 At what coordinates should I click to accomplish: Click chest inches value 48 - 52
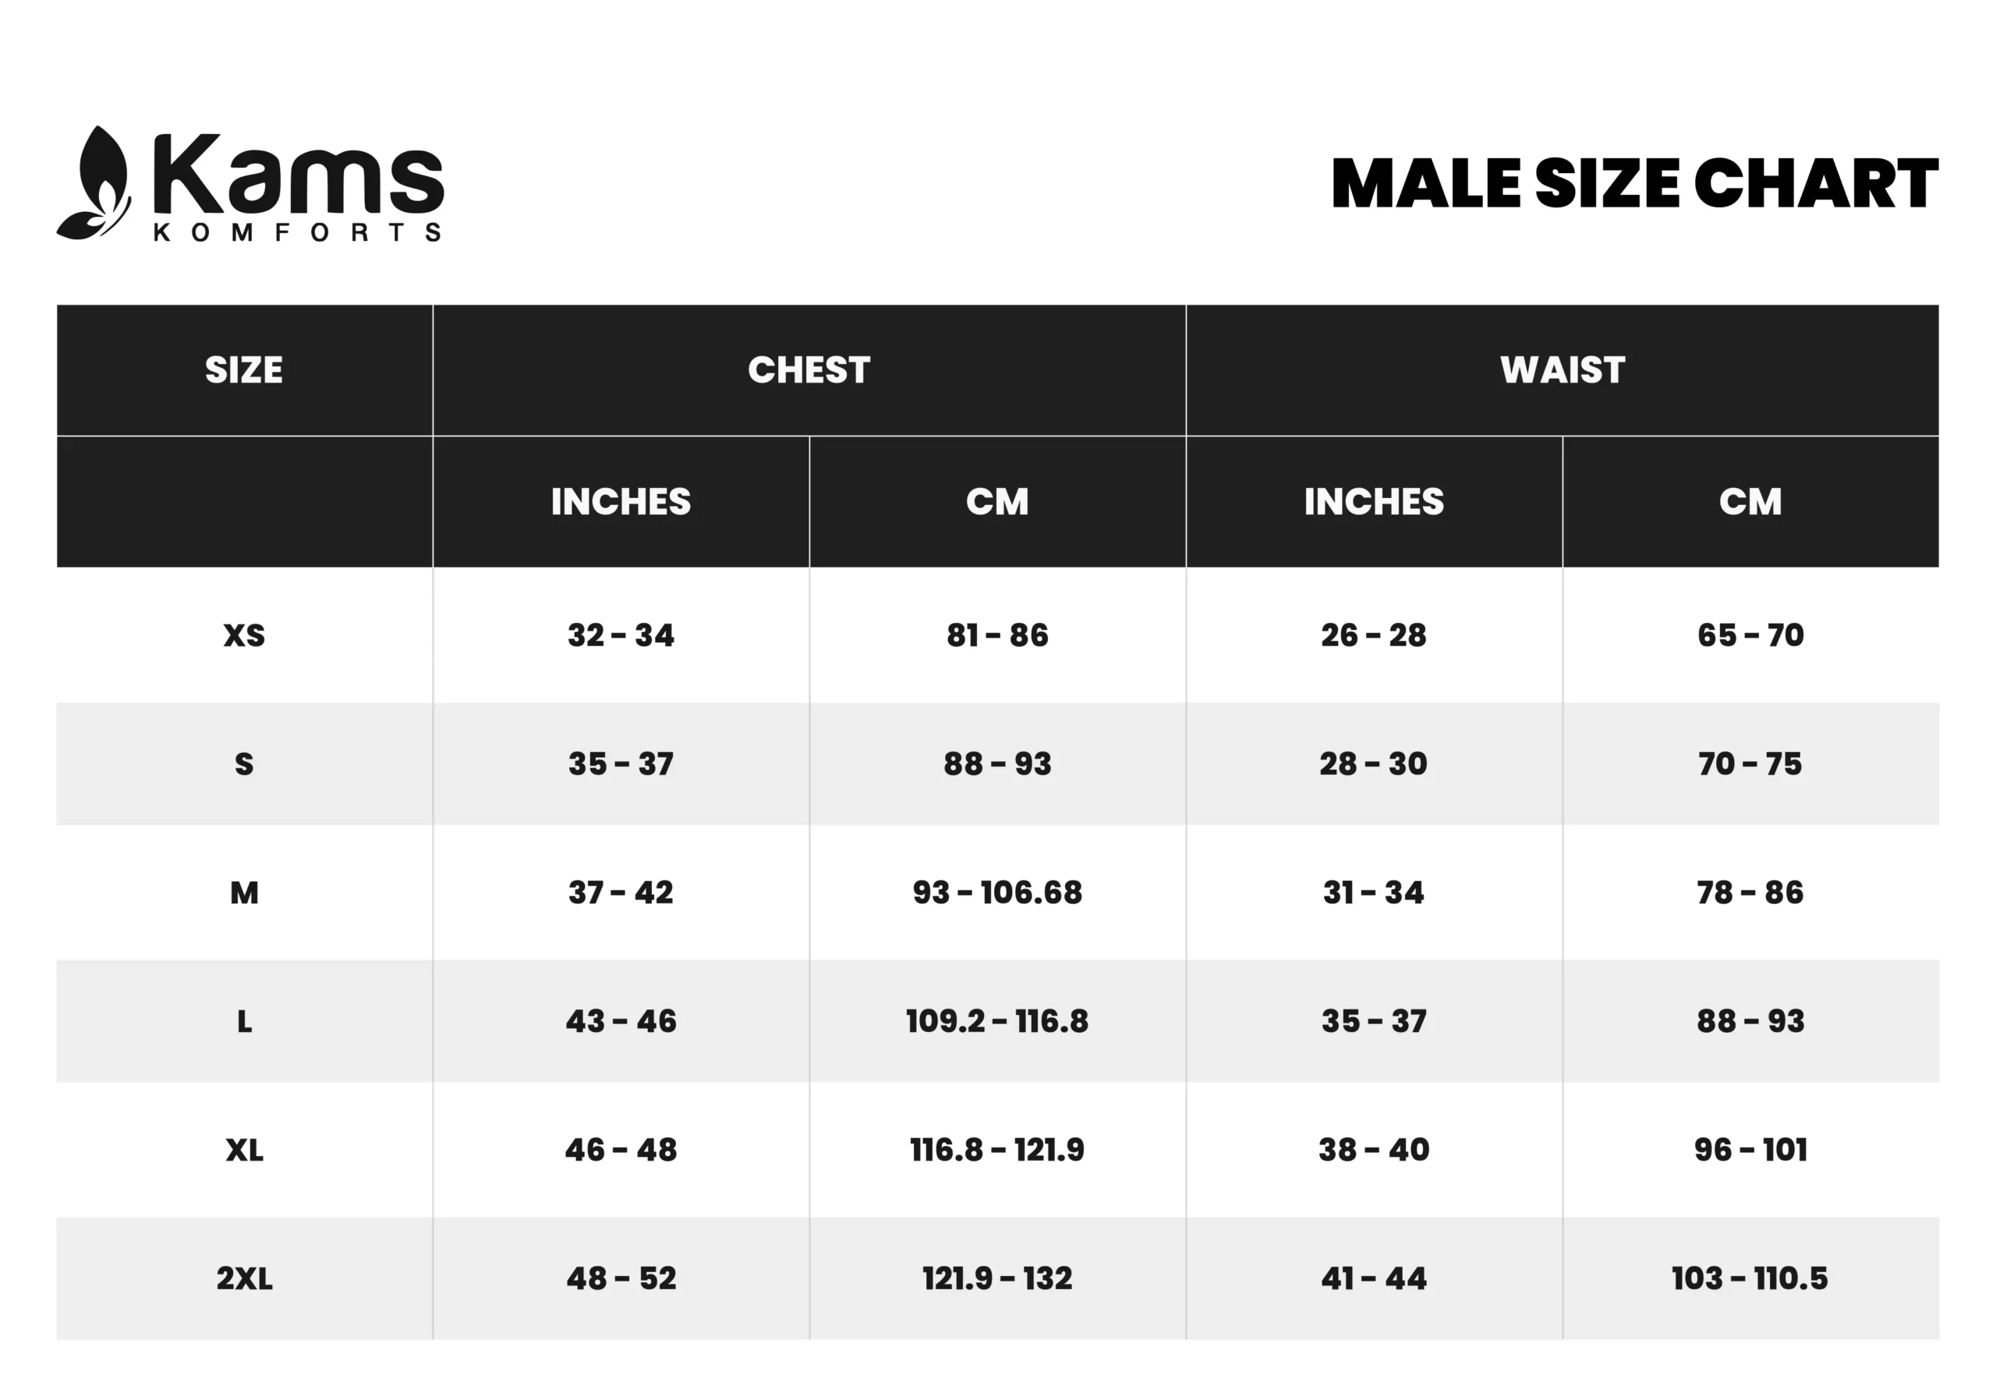(621, 1278)
